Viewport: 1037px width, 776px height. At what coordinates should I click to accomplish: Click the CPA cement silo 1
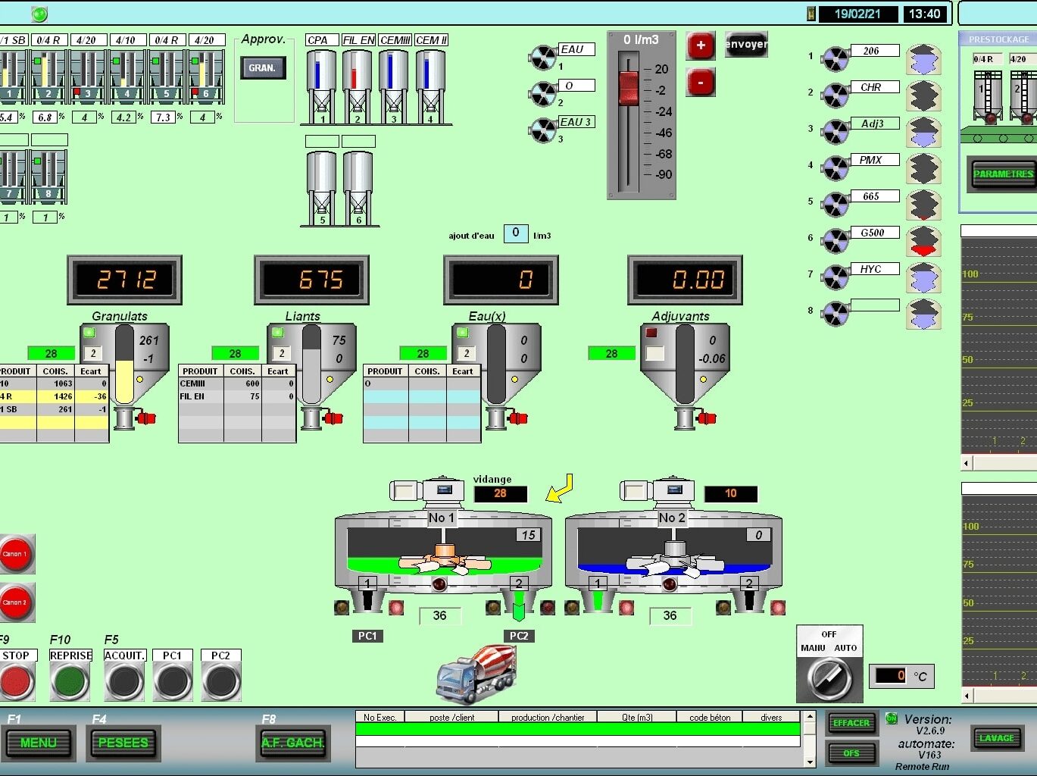[x=322, y=82]
